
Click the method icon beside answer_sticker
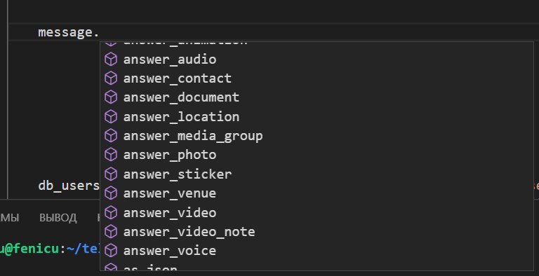click(111, 174)
